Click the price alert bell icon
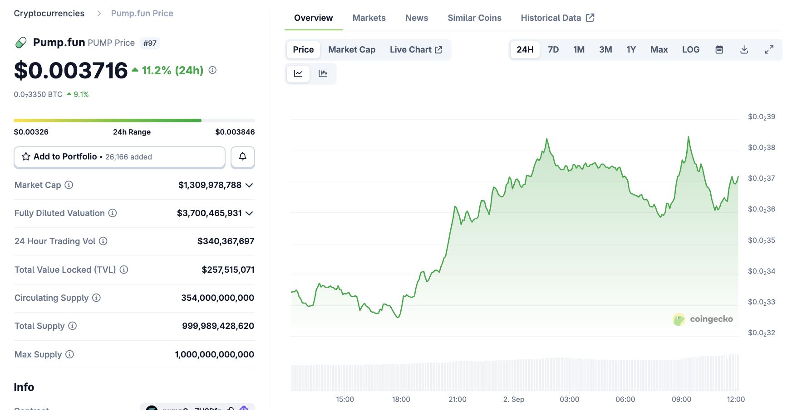Viewport: 792px width, 410px height. pos(242,157)
